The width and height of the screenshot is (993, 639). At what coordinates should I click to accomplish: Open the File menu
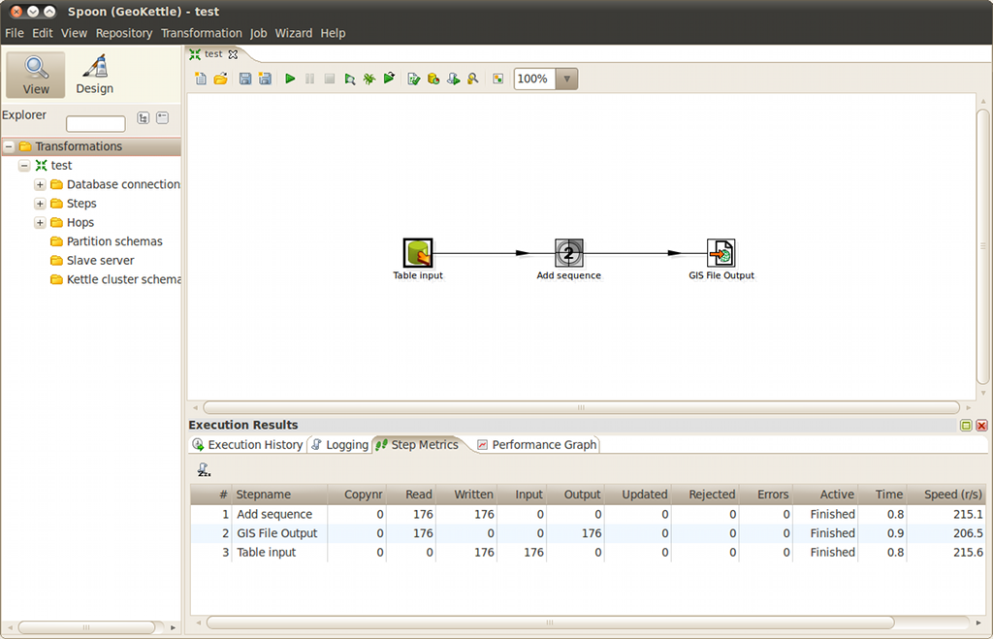14,33
